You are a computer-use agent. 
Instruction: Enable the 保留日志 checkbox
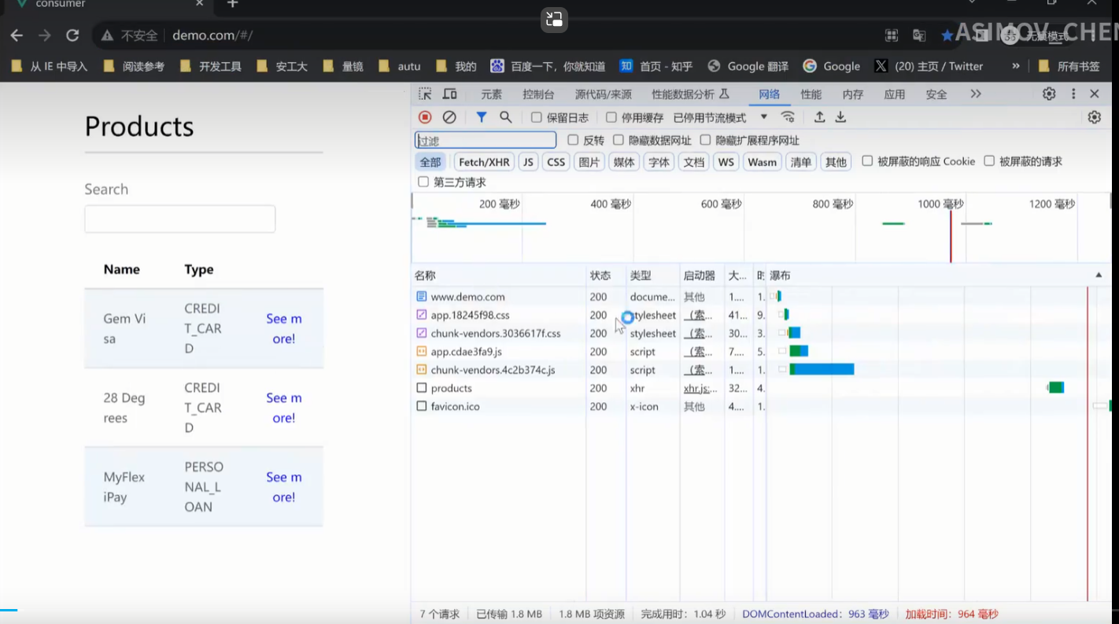pyautogui.click(x=537, y=117)
